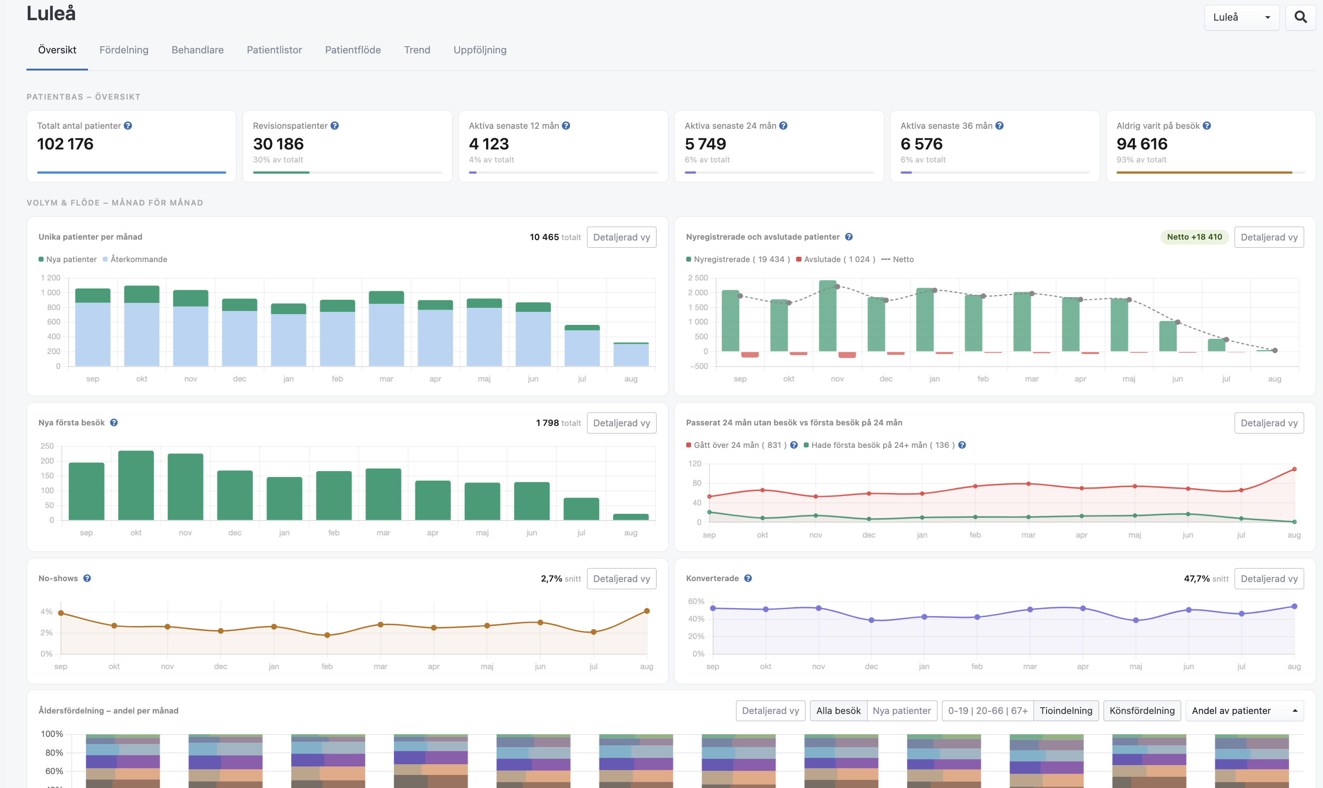Open the Luleå clinic dropdown
Viewport: 1323px width, 788px height.
1242,18
